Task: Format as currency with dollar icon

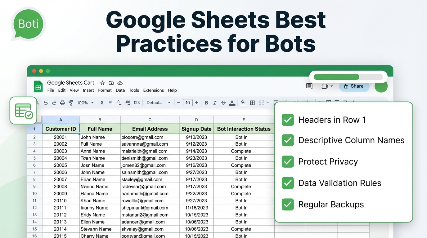Action: tap(102, 103)
